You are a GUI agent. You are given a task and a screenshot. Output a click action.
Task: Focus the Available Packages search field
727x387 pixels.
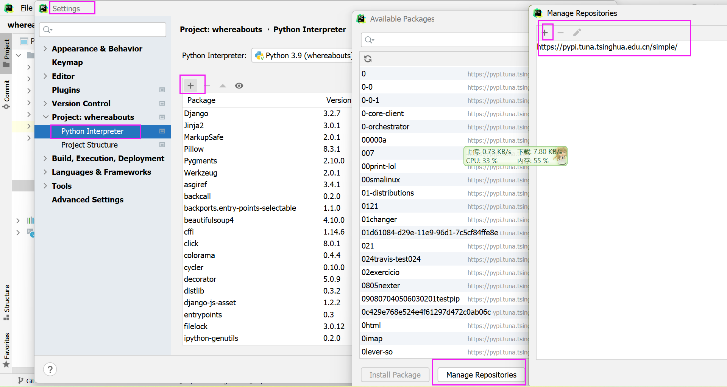click(x=445, y=40)
